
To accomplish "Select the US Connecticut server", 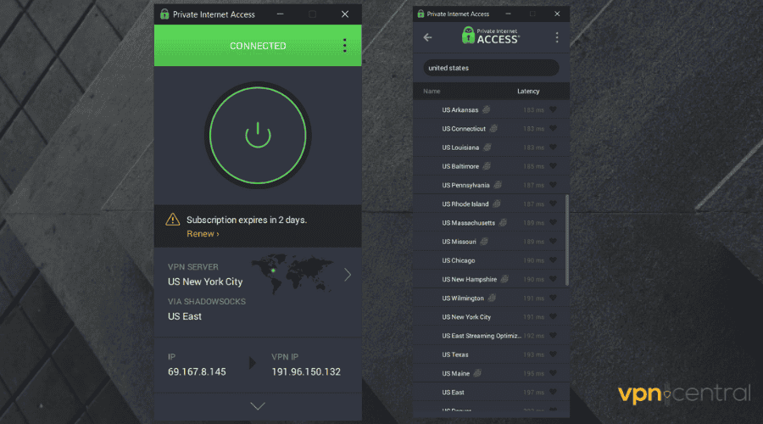I will tap(489, 129).
